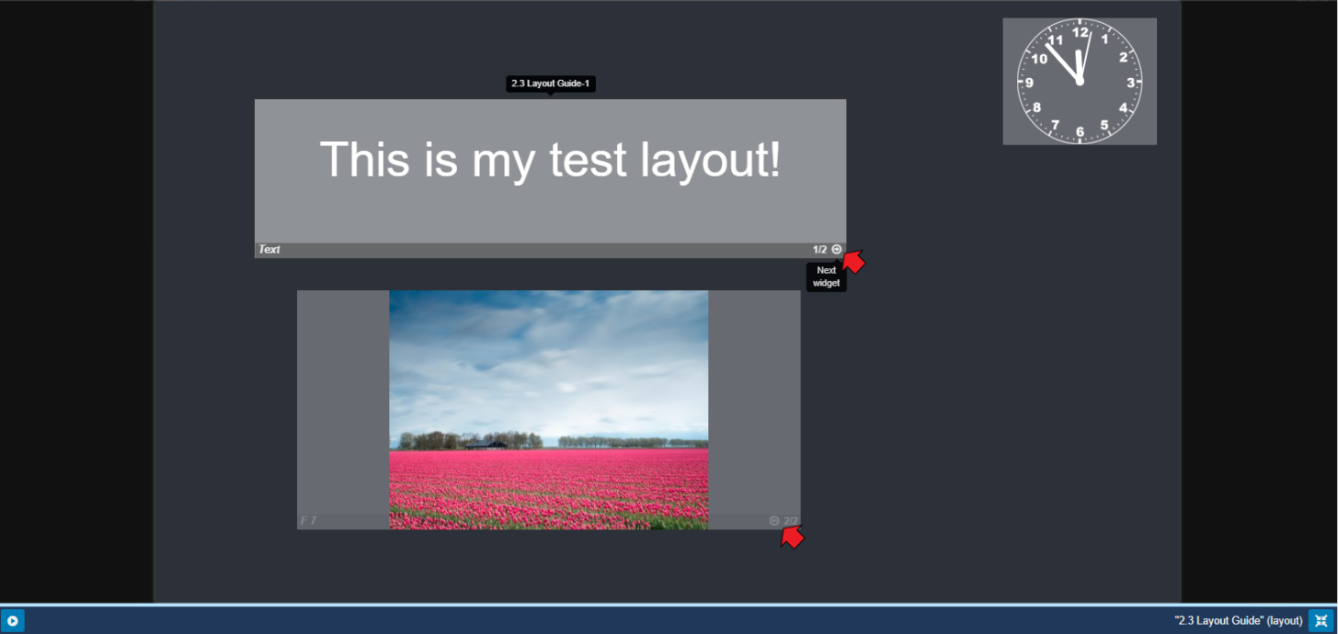Screen dimensions: 1338x634
Task: Click the exit fullscreen icon at bottom right
Action: [x=1321, y=621]
